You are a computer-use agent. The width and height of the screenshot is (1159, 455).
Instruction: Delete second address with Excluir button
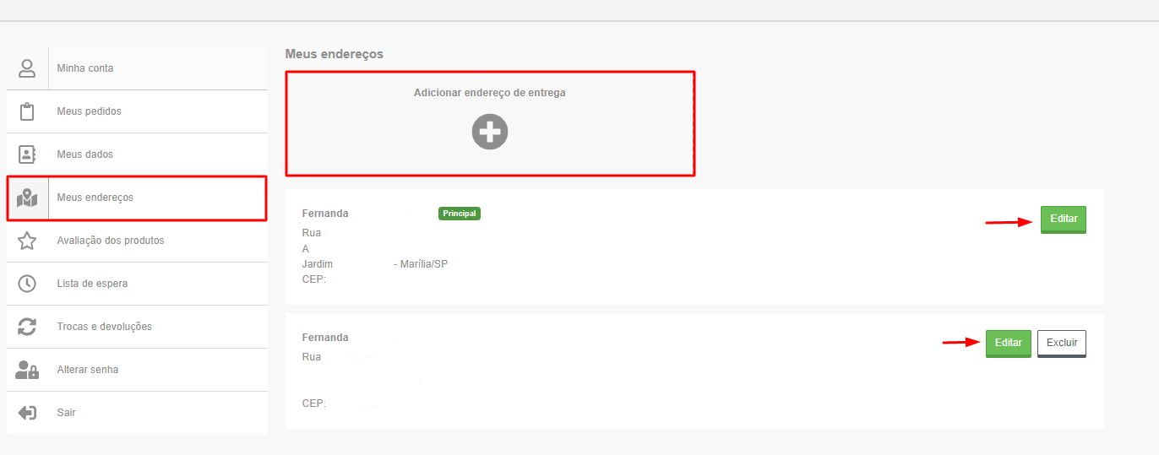click(1062, 344)
